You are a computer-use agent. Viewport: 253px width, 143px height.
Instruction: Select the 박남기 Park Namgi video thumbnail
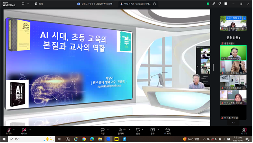[233, 53]
